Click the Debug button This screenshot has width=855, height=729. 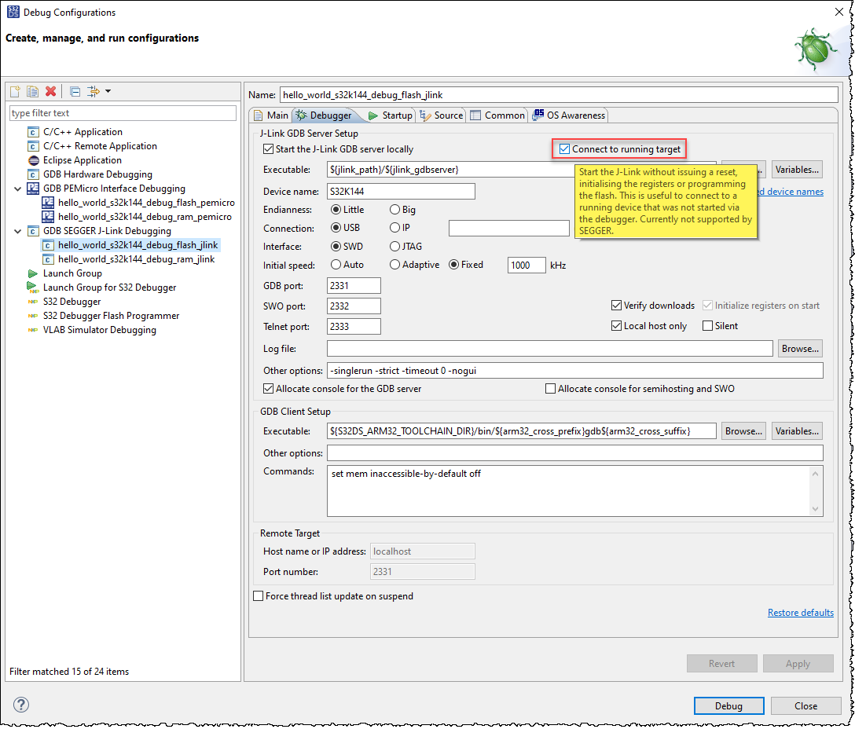coord(728,705)
